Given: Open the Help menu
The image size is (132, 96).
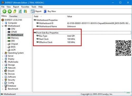Looking at the screenshot, I should 40,7.
